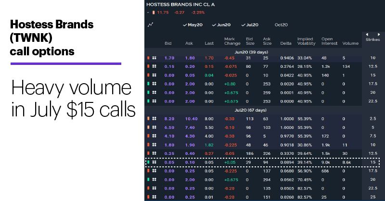The height and width of the screenshot is (201, 385).
Task: Collapse the Jul20 (67 days) section
Action: (x=250, y=110)
